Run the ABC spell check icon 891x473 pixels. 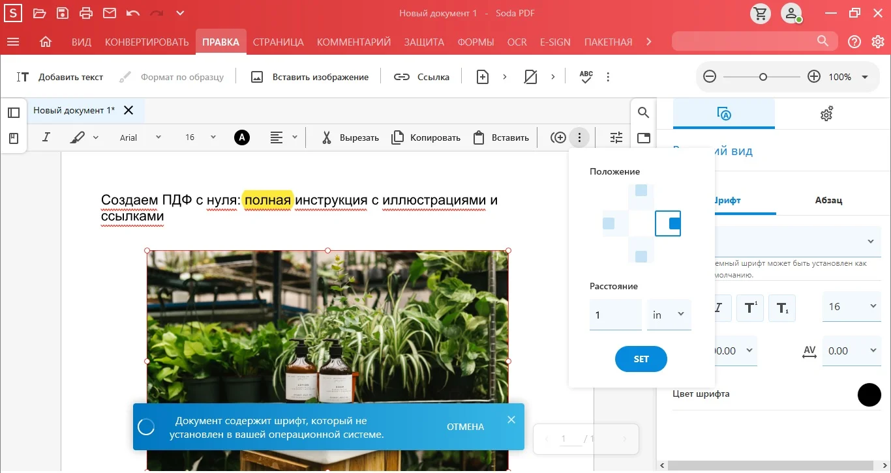[x=586, y=77]
